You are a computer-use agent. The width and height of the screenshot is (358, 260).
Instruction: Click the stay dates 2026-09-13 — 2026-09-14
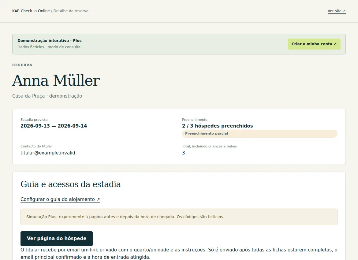pyautogui.click(x=54, y=126)
